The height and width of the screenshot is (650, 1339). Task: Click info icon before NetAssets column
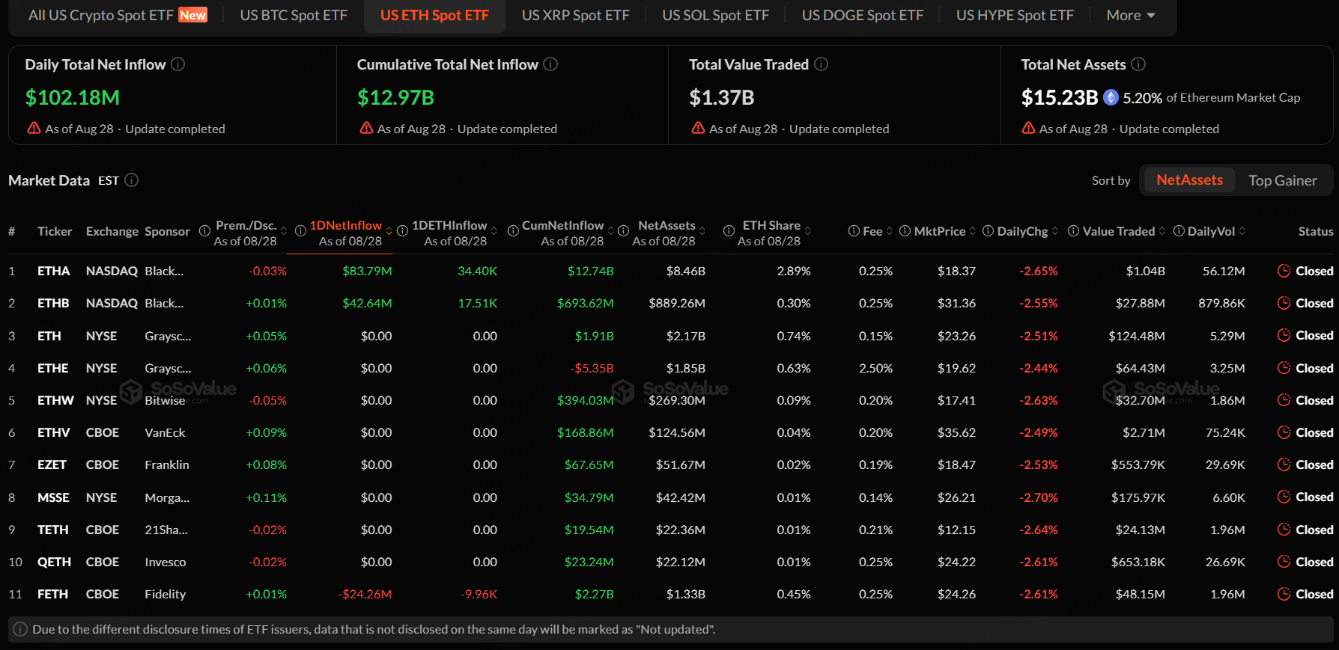click(x=623, y=231)
